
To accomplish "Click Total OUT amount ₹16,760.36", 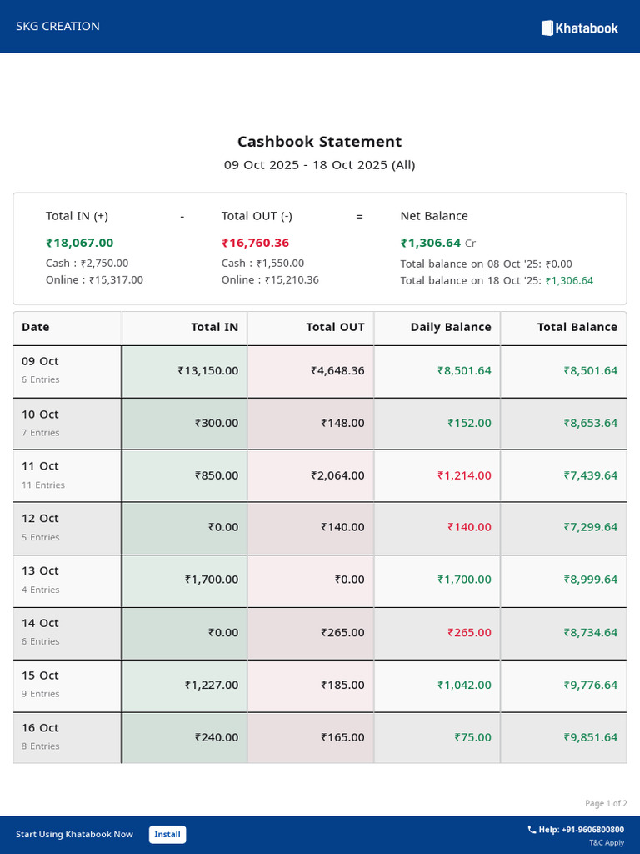I will click(x=255, y=243).
